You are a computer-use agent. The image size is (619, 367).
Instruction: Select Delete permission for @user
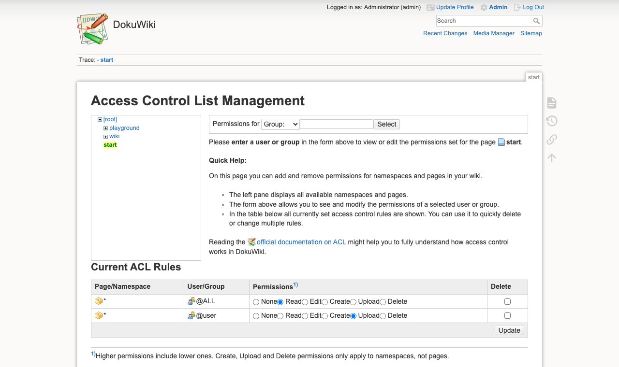pyautogui.click(x=383, y=316)
